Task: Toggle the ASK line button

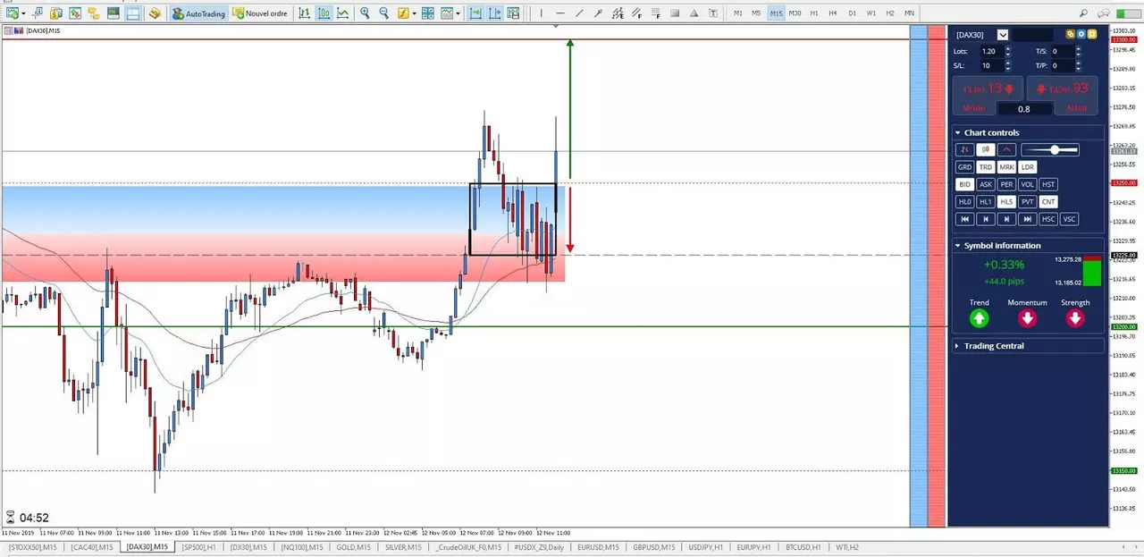Action: [x=986, y=184]
